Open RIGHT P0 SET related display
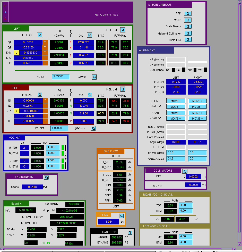The height and width of the screenshot is (252, 242). [93, 128]
